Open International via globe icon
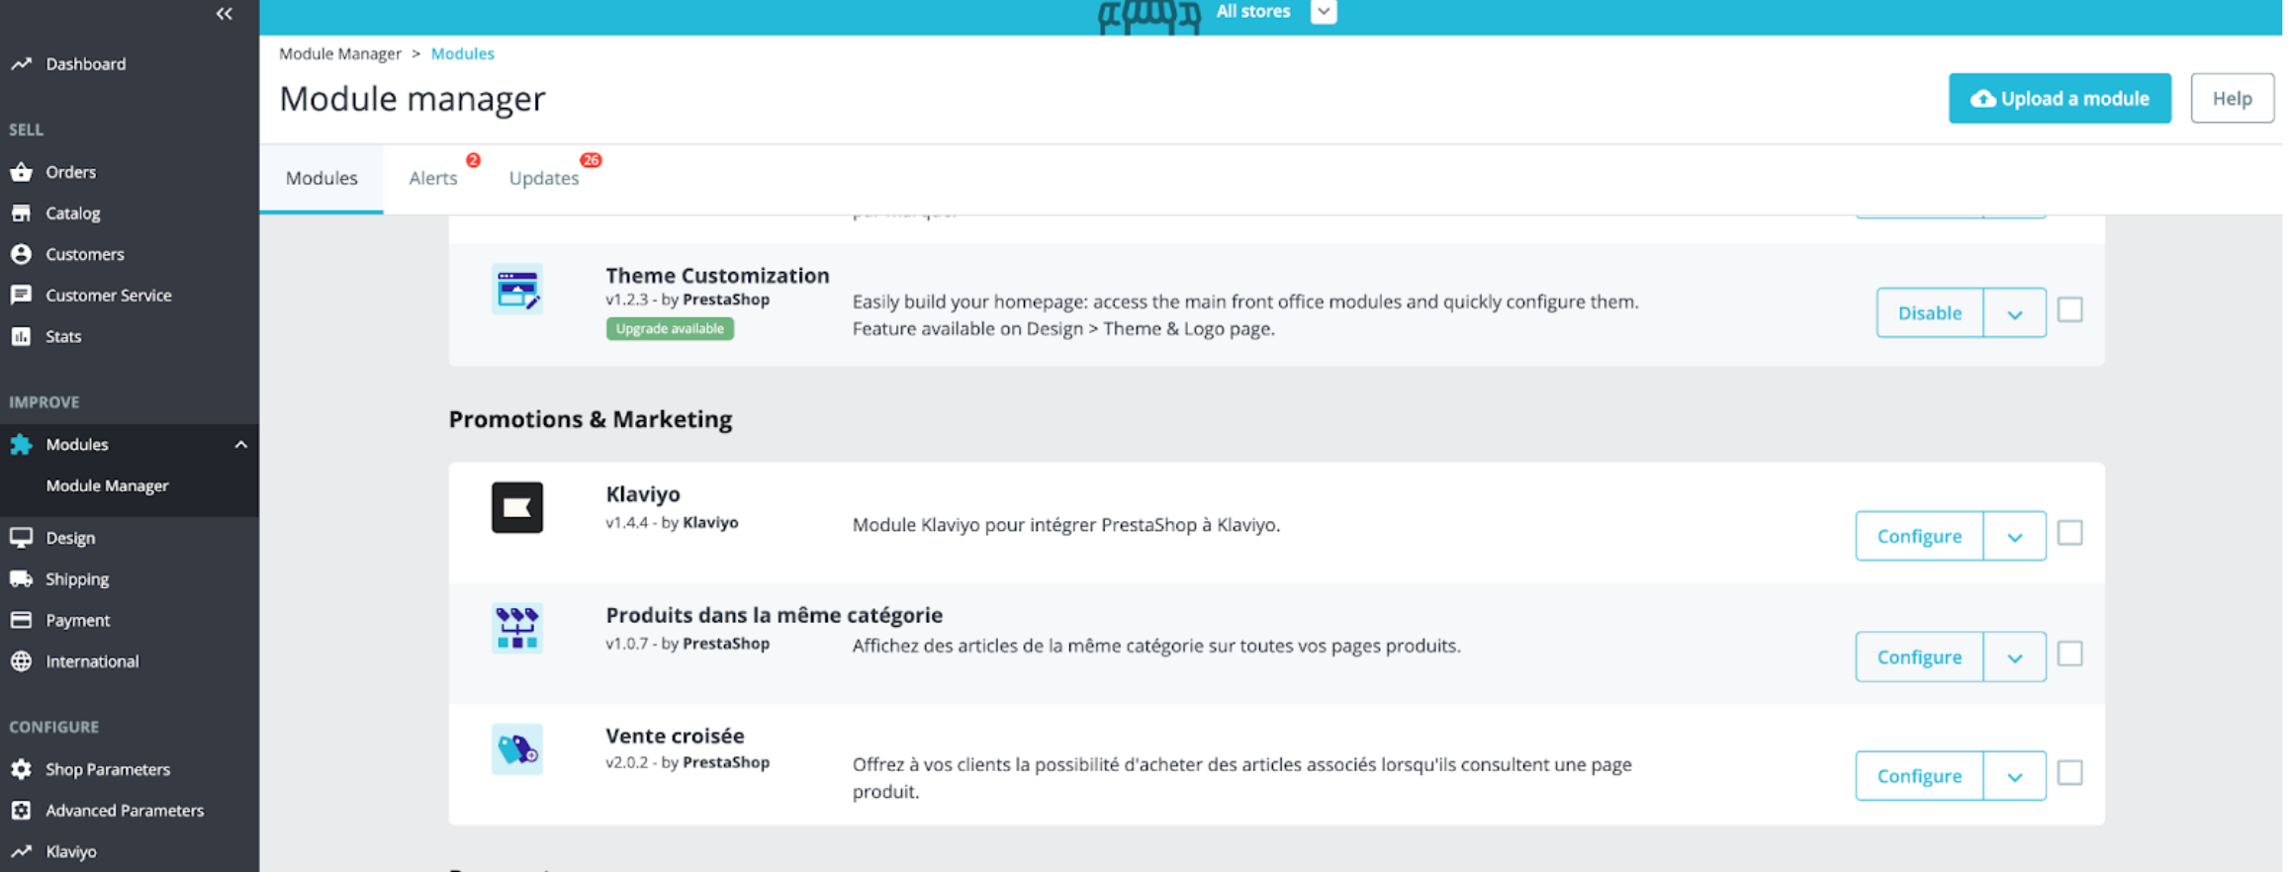The width and height of the screenshot is (2291, 872). pyautogui.click(x=21, y=661)
